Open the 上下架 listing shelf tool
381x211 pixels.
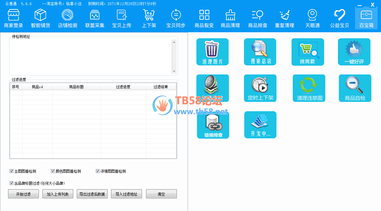tap(149, 19)
